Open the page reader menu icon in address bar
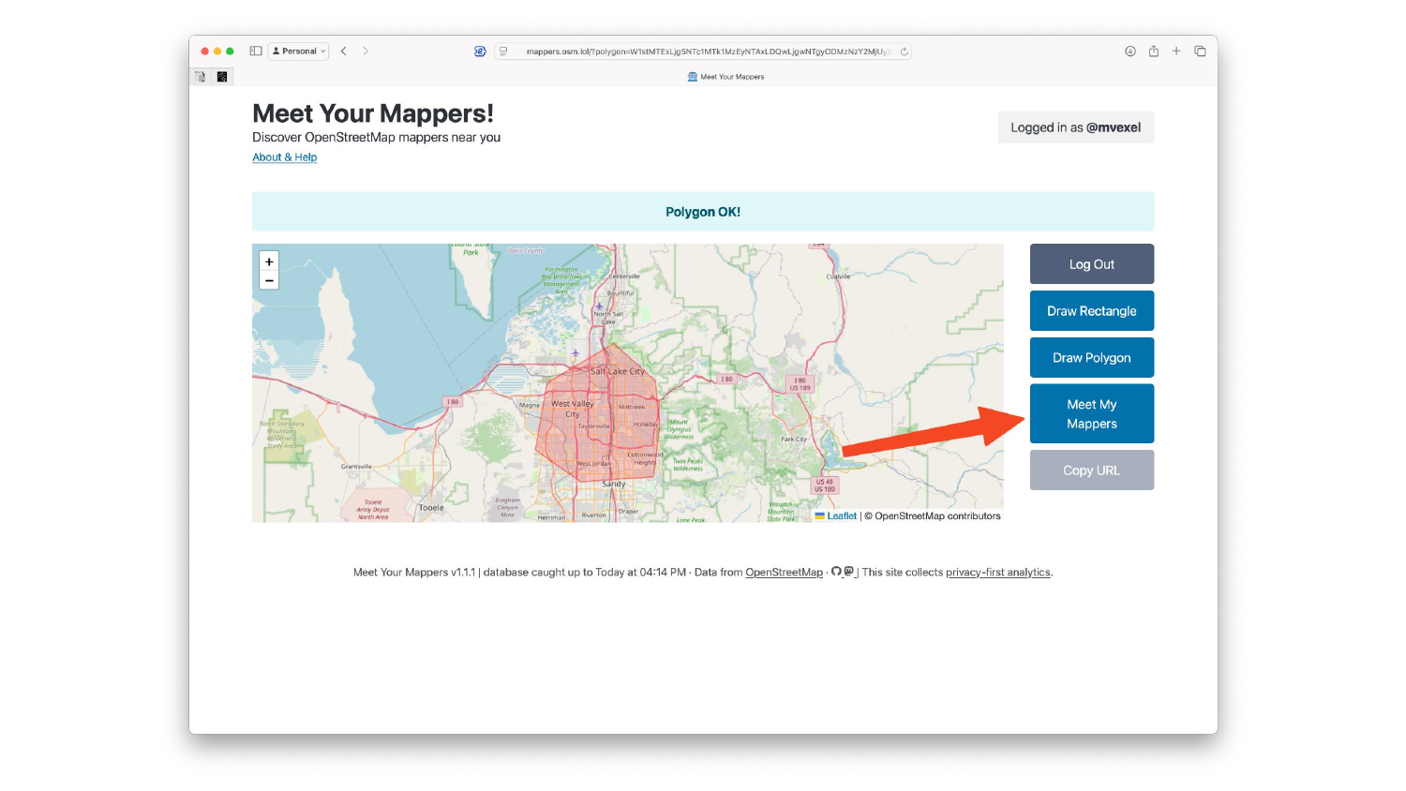1406x791 pixels. [503, 52]
